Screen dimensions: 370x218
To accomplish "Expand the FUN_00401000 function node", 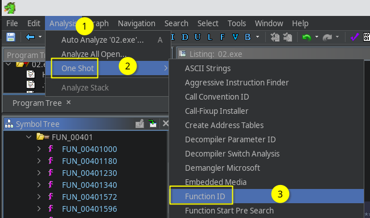I will tap(39, 149).
